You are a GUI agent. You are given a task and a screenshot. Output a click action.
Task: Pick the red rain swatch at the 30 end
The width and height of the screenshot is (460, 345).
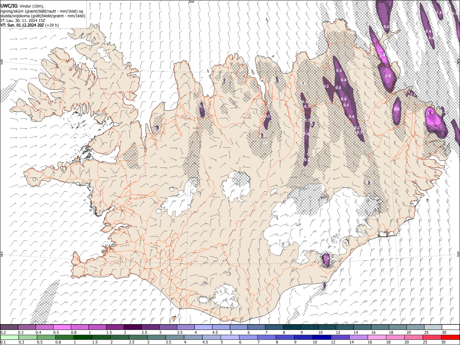(451, 337)
